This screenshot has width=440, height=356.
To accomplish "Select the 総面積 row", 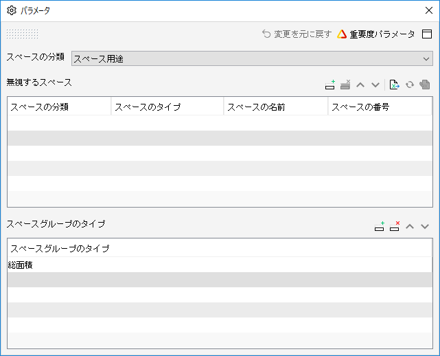I will [x=220, y=265].
